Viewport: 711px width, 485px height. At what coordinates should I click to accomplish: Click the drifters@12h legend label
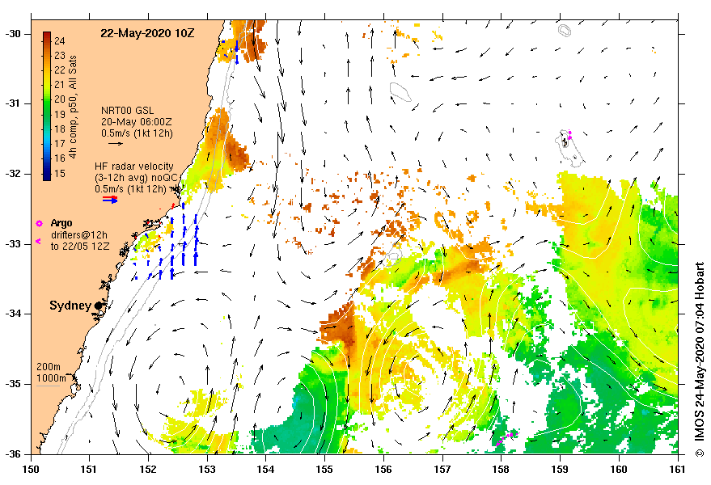click(79, 234)
